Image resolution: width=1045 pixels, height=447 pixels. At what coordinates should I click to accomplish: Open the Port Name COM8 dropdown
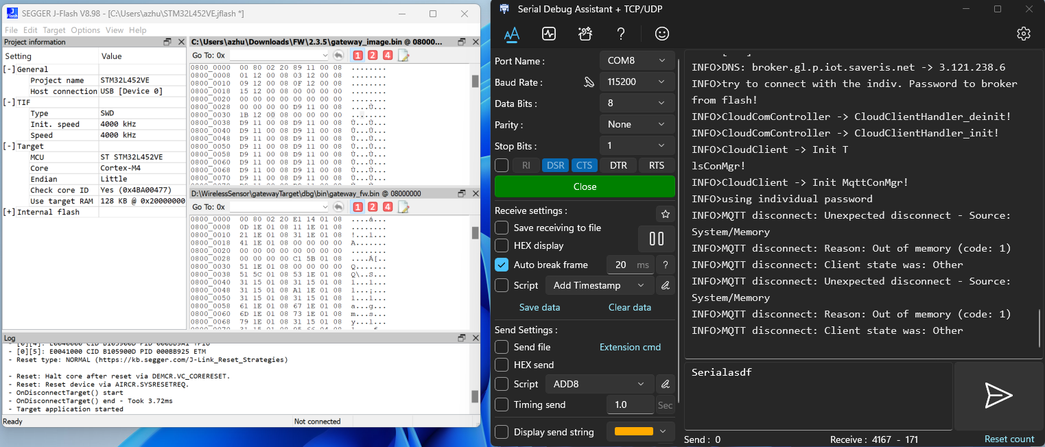tap(637, 60)
